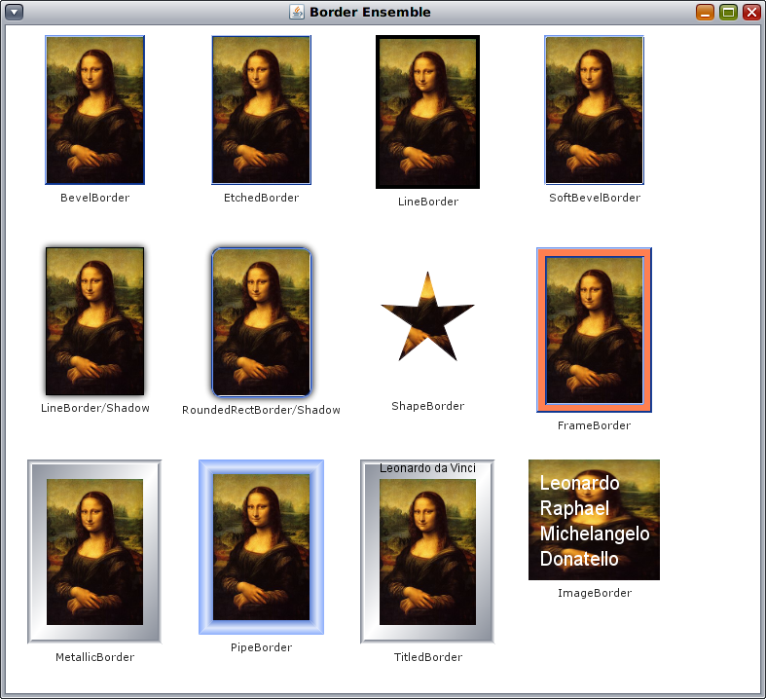766x699 pixels.
Task: Click "Michelangelo" in the ImageBorder list
Action: click(x=595, y=533)
